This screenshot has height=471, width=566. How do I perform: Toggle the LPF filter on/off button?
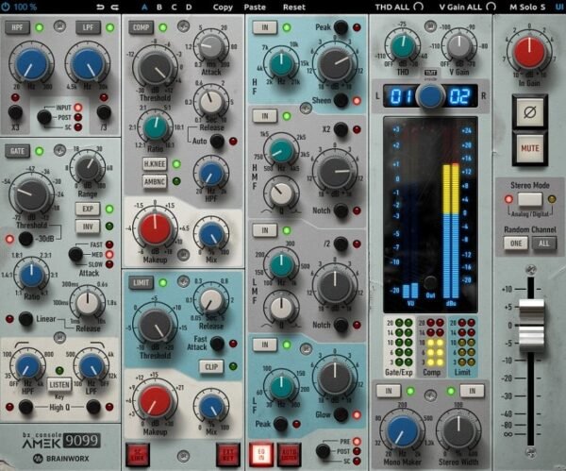pos(88,27)
